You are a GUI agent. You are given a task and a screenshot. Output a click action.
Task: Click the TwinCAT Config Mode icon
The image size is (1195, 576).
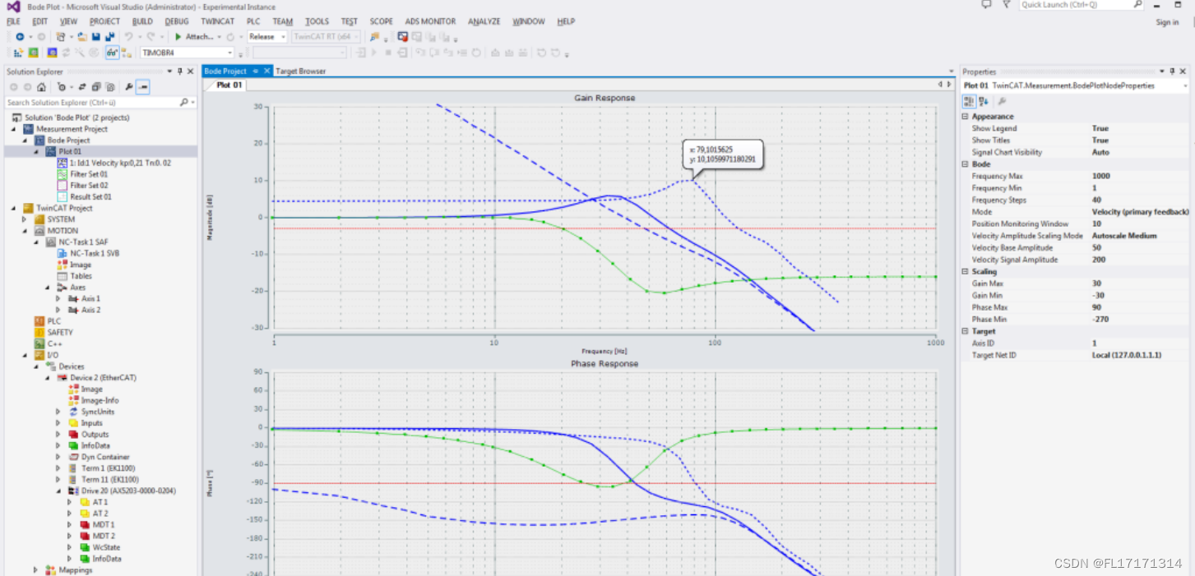click(x=52, y=53)
